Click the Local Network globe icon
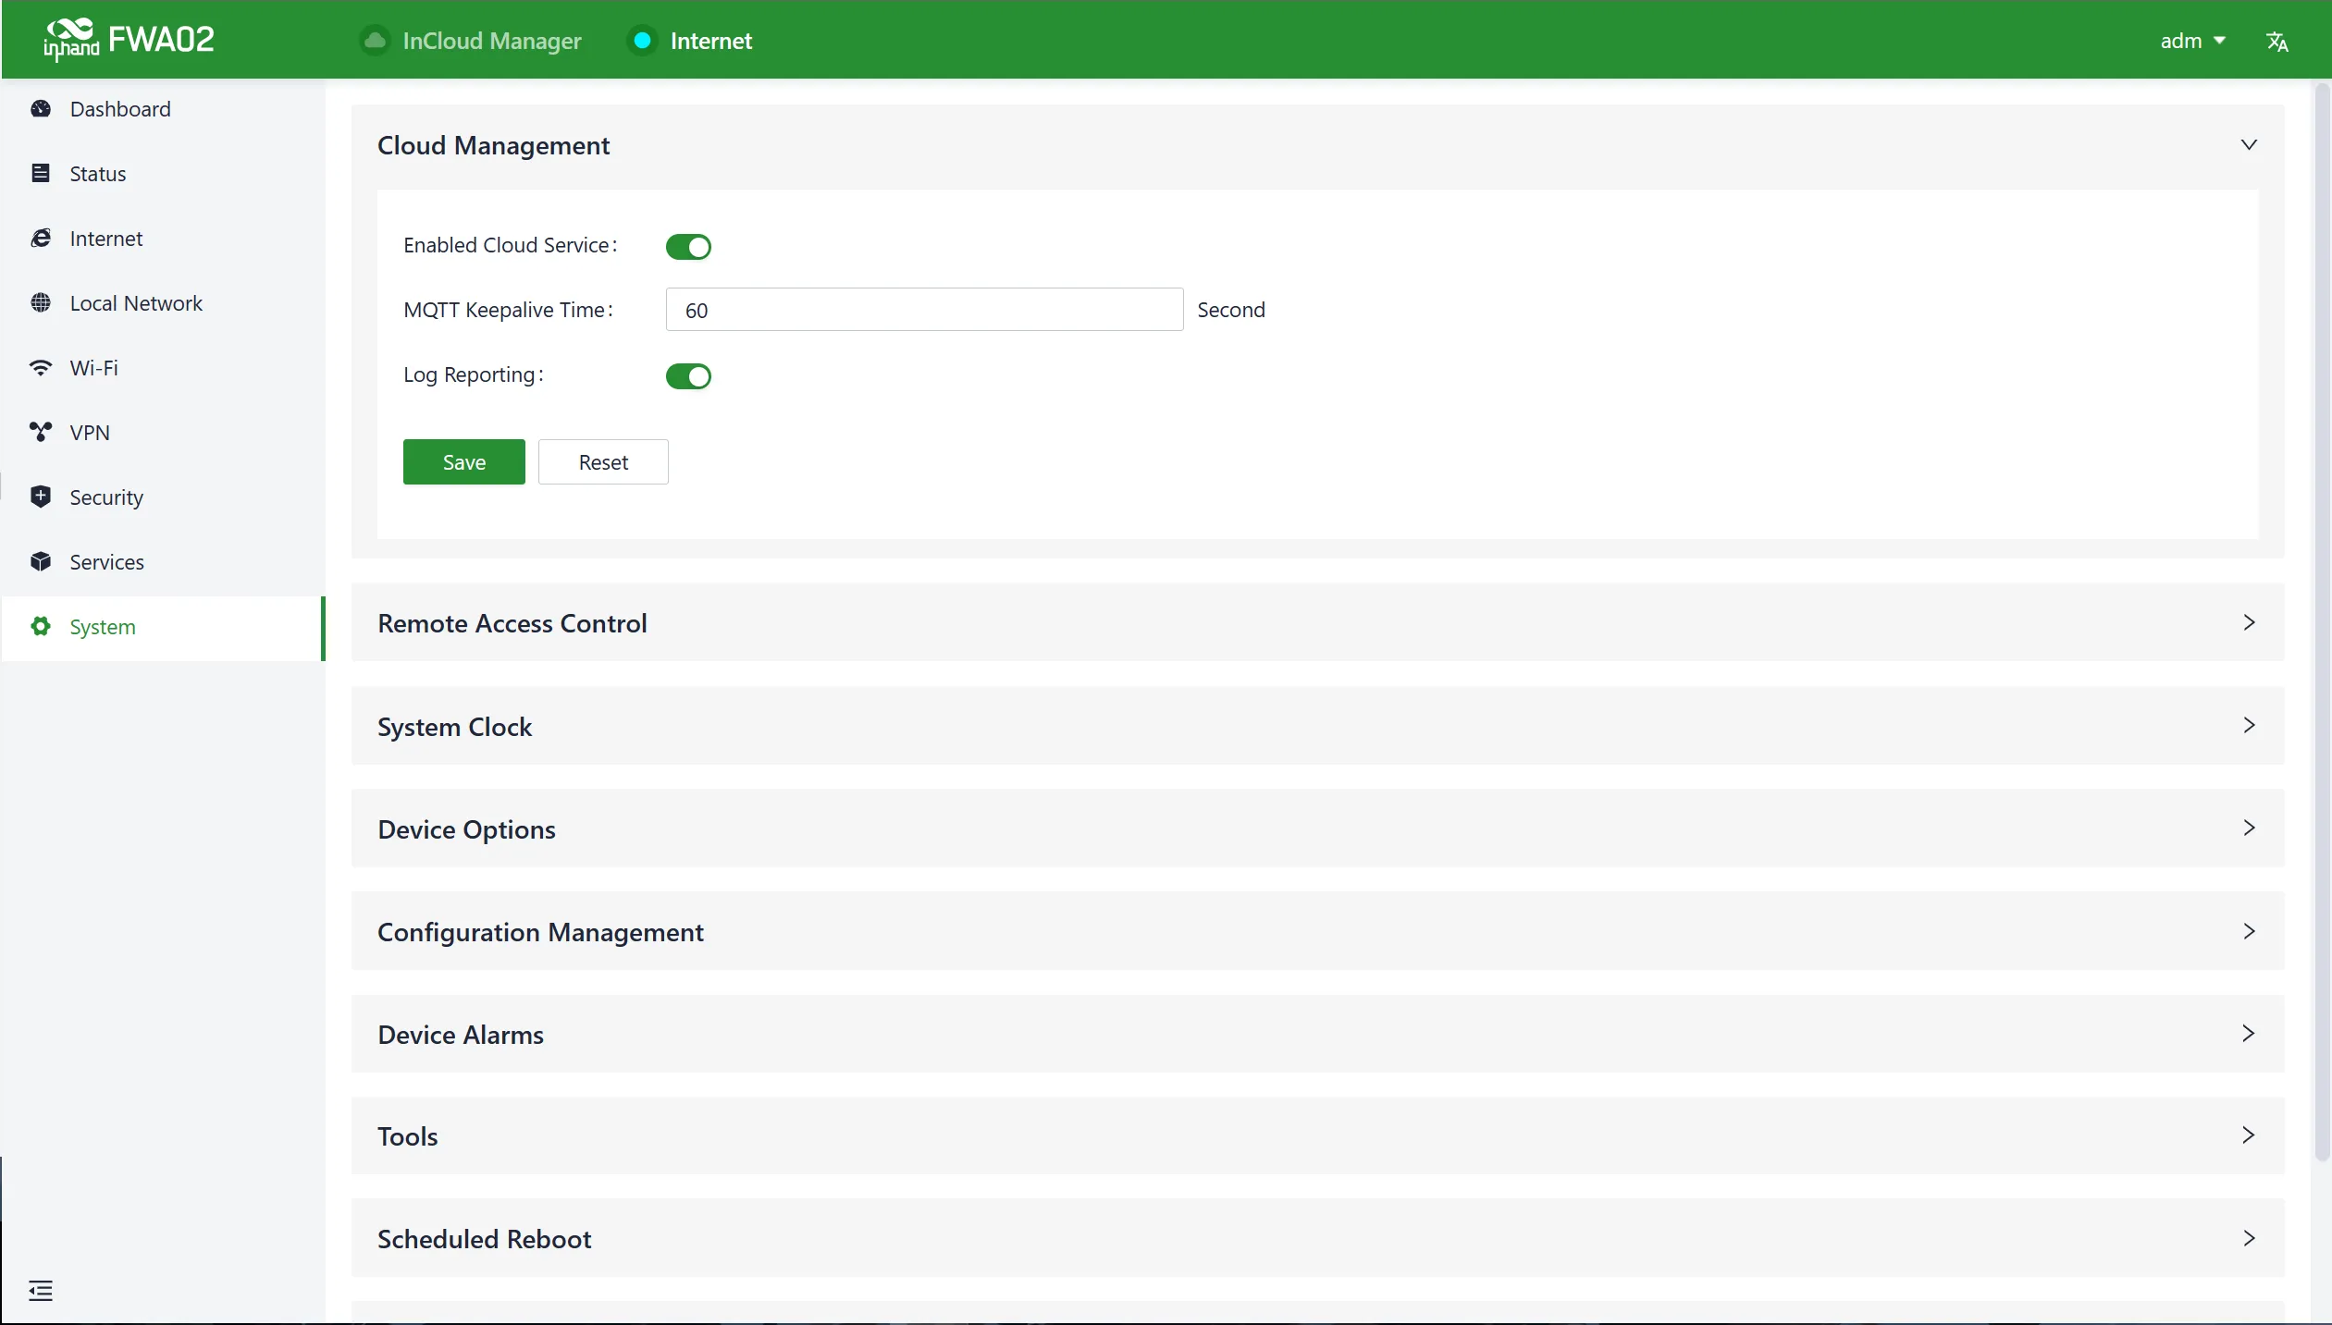This screenshot has height=1325, width=2332. 41,303
